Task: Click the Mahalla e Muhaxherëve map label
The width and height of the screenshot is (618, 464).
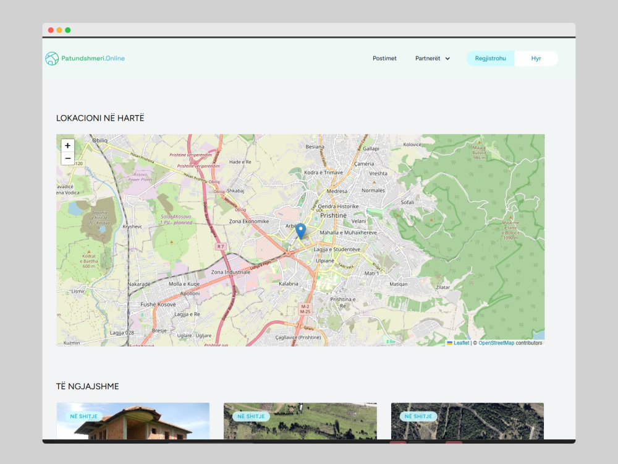Action: [x=348, y=233]
